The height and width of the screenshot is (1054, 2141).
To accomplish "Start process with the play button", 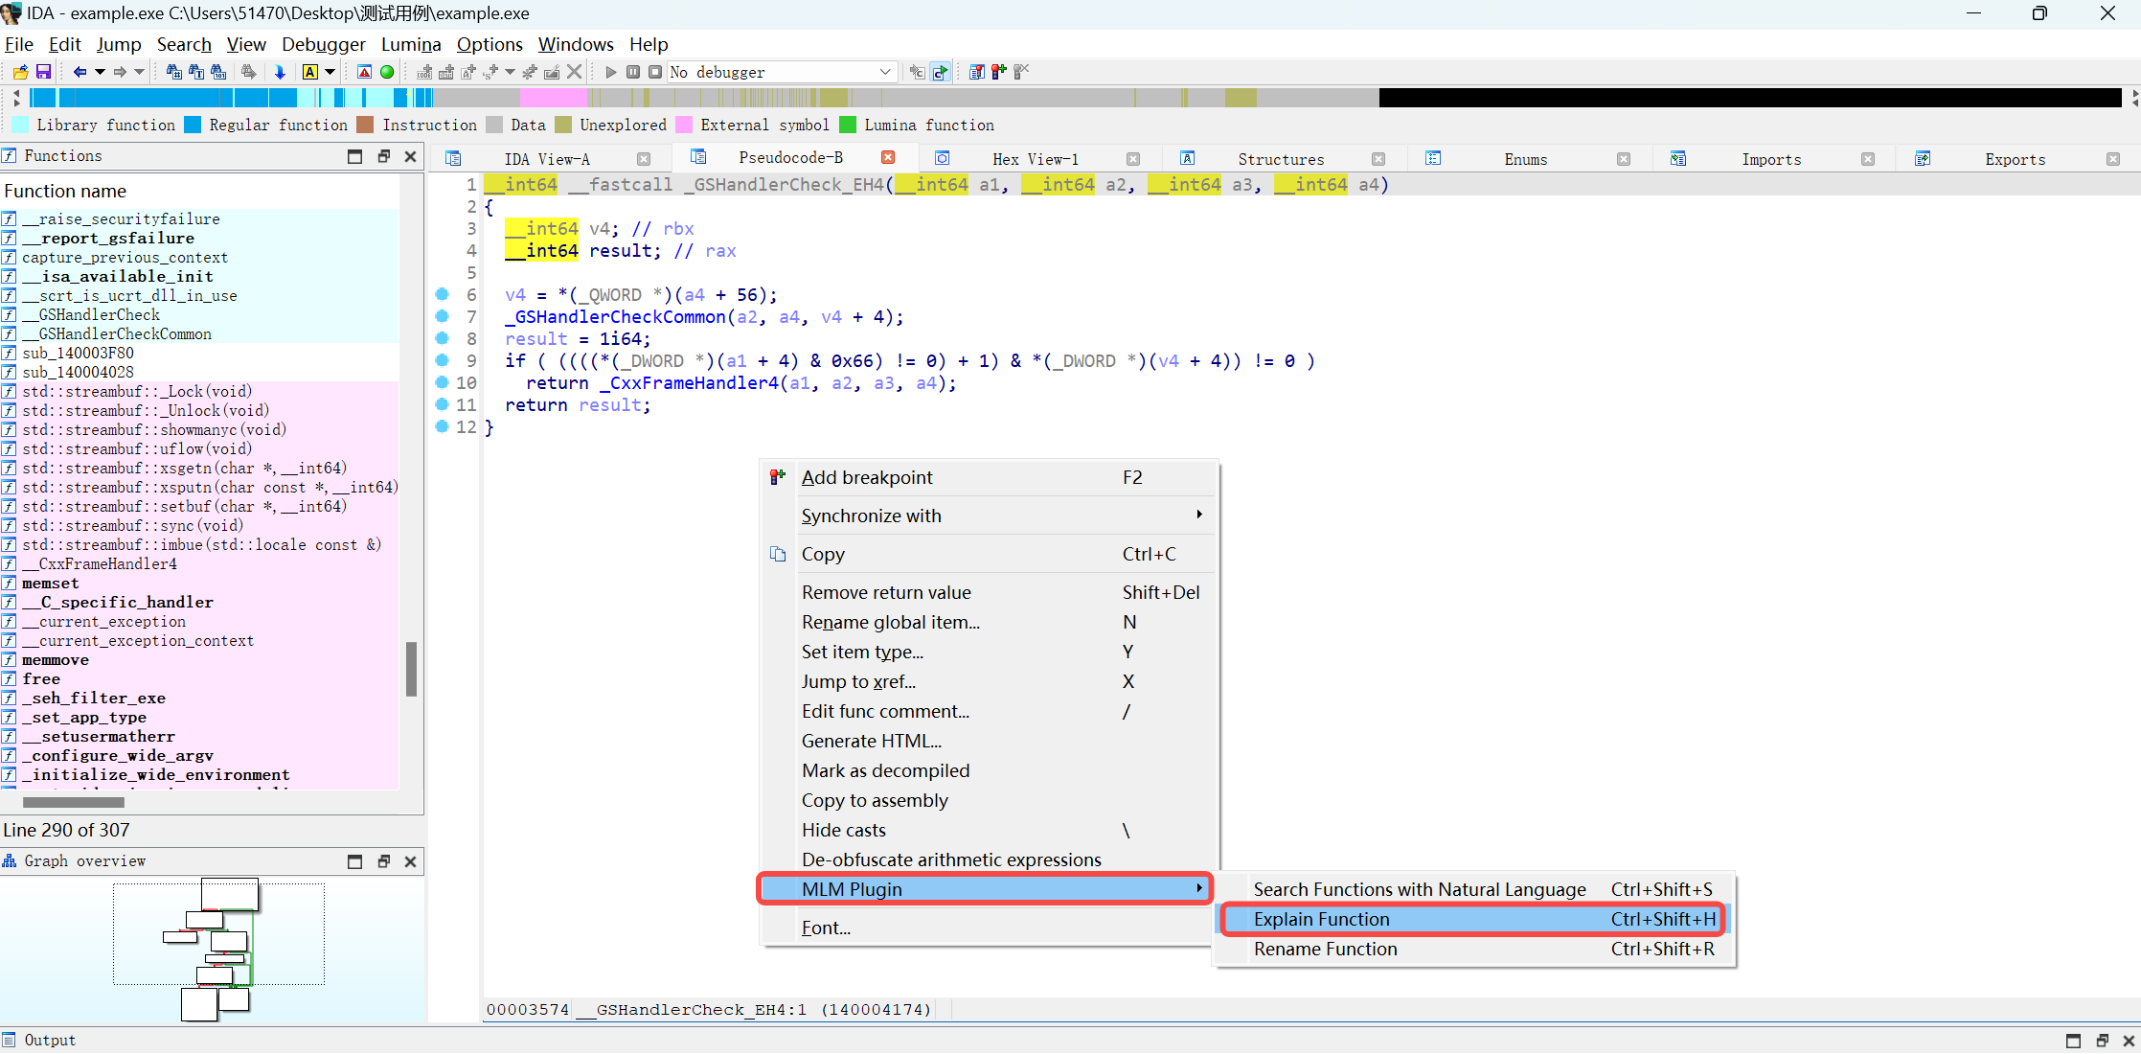I will pos(611,72).
